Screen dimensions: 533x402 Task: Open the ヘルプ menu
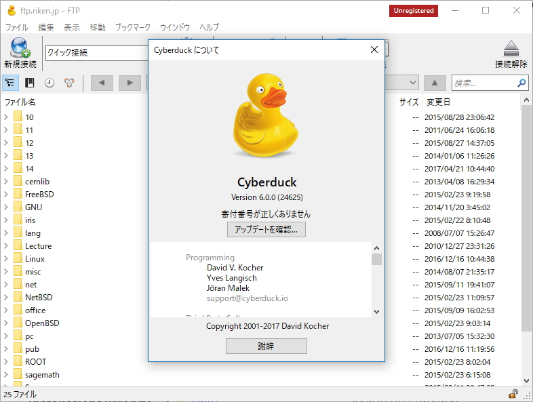[209, 27]
